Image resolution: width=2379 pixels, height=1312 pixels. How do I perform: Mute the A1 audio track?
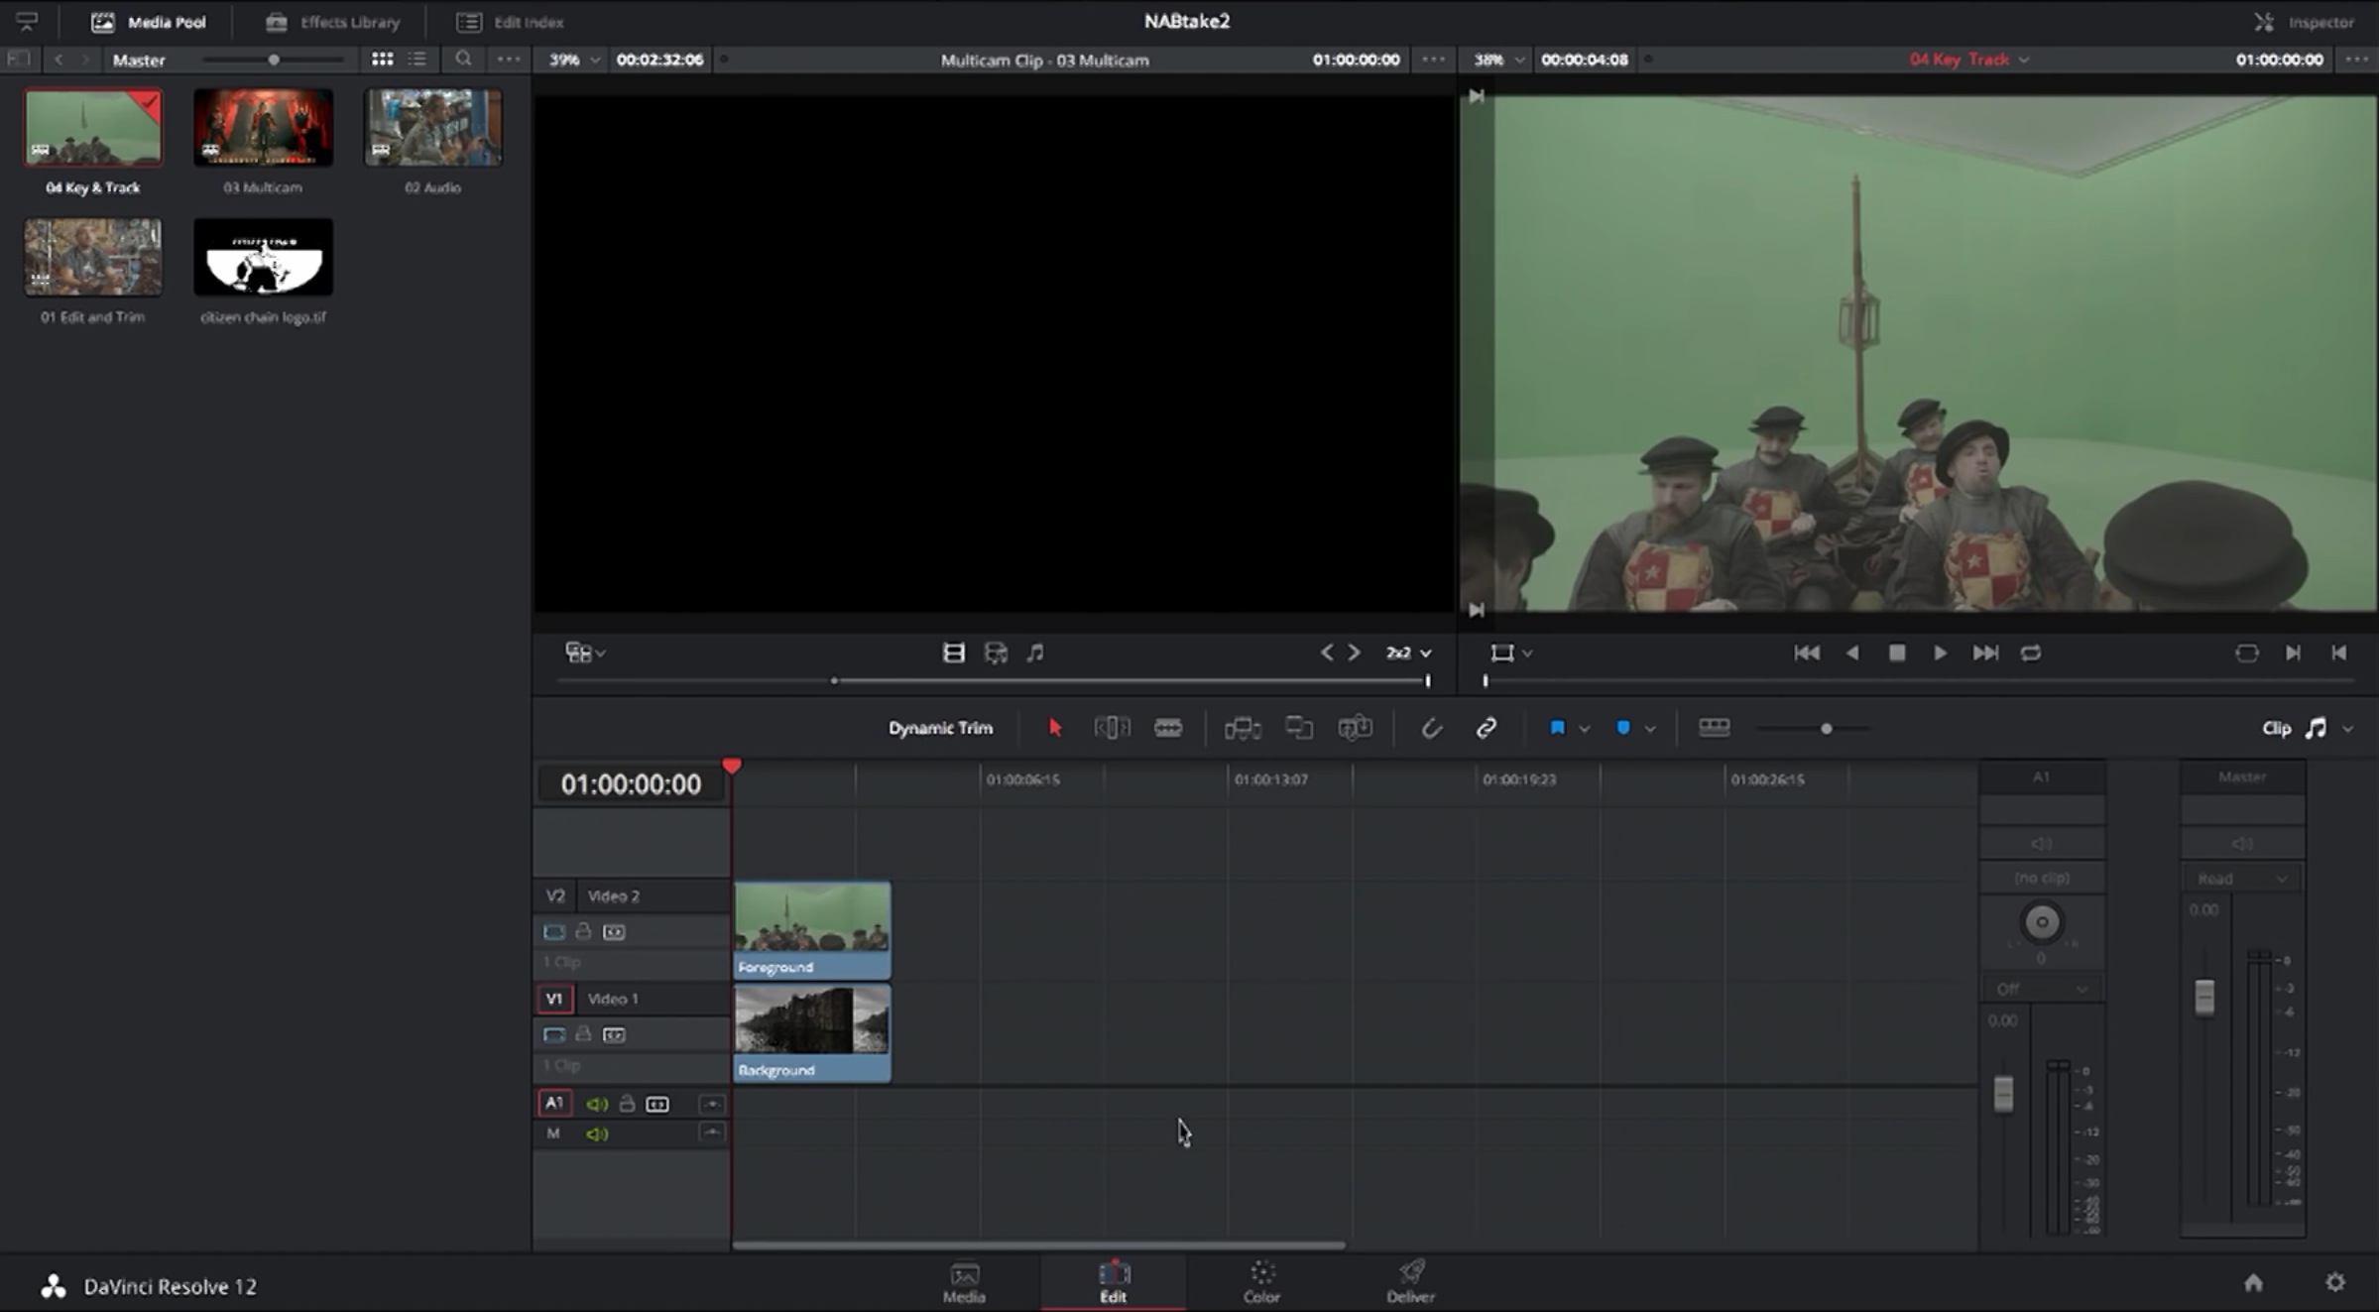coord(597,1103)
